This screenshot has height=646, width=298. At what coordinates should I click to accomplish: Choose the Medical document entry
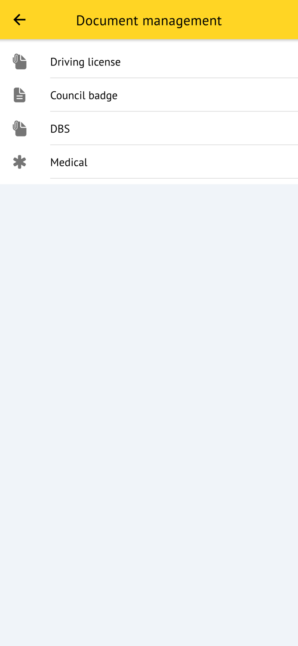(x=149, y=162)
